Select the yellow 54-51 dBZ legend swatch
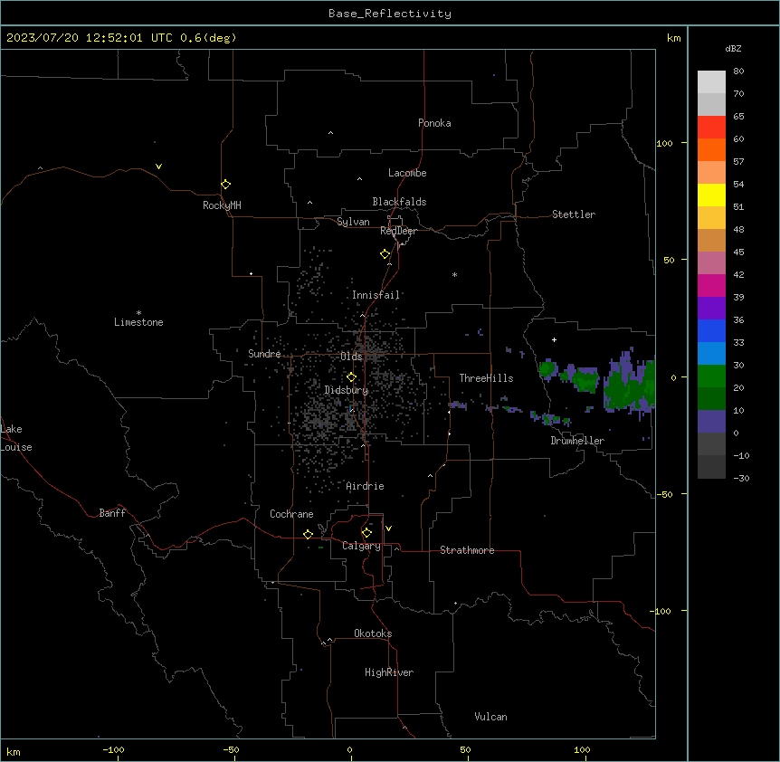The image size is (780, 762). (711, 195)
